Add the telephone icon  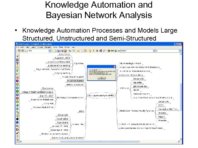(x=17, y=133)
